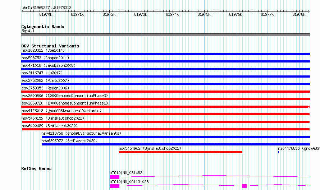
Task: Click the 81974k ruler tick label
Action: click(x=172, y=14)
